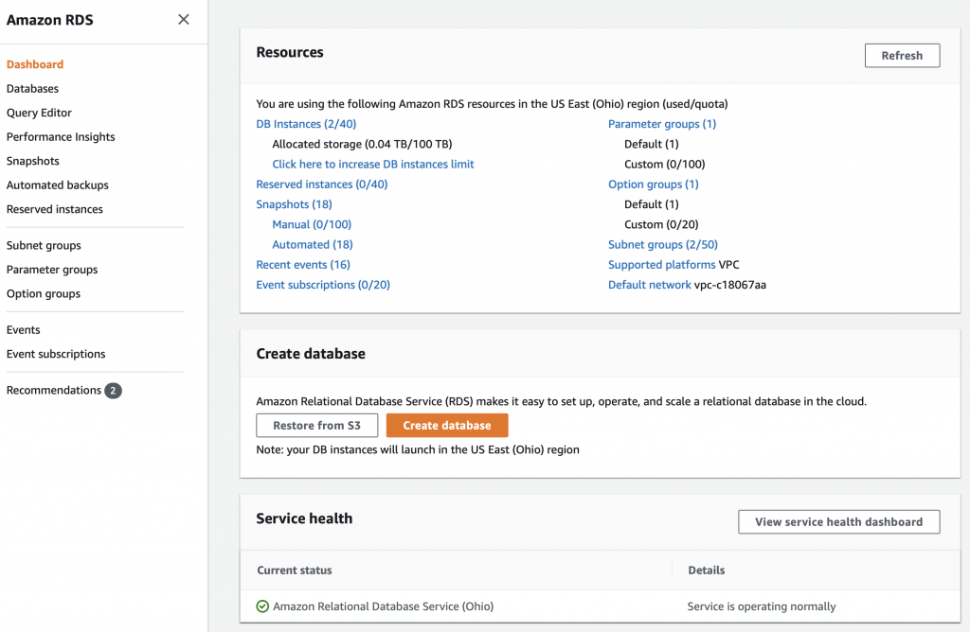Viewport: 970px width, 632px height.
Task: Click the Create database button
Action: 447,426
